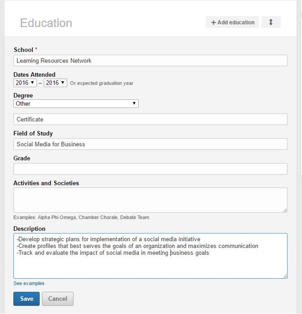Screen dimensions: 302x314
Task: Click the Add education button
Action: tap(232, 22)
